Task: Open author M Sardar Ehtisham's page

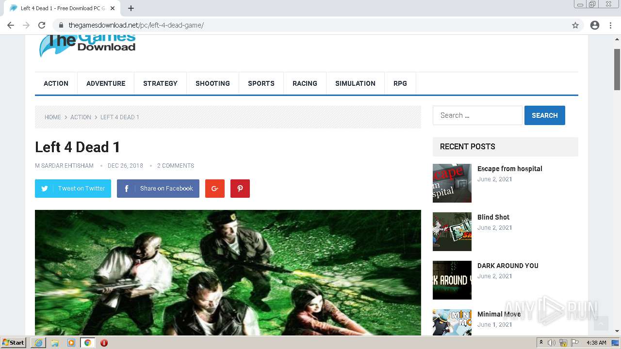Action: point(64,166)
